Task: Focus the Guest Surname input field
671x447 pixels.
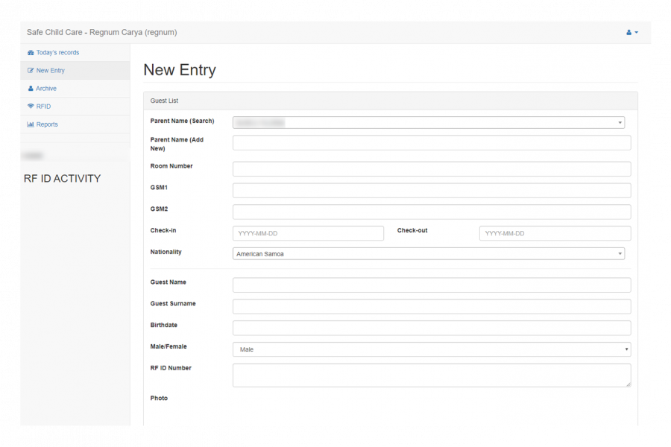Action: (432, 307)
